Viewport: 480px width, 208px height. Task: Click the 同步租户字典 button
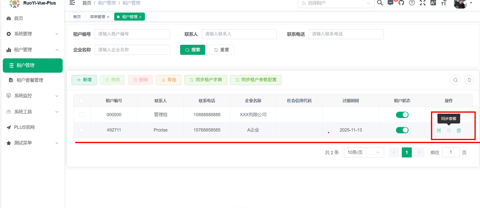pos(206,80)
